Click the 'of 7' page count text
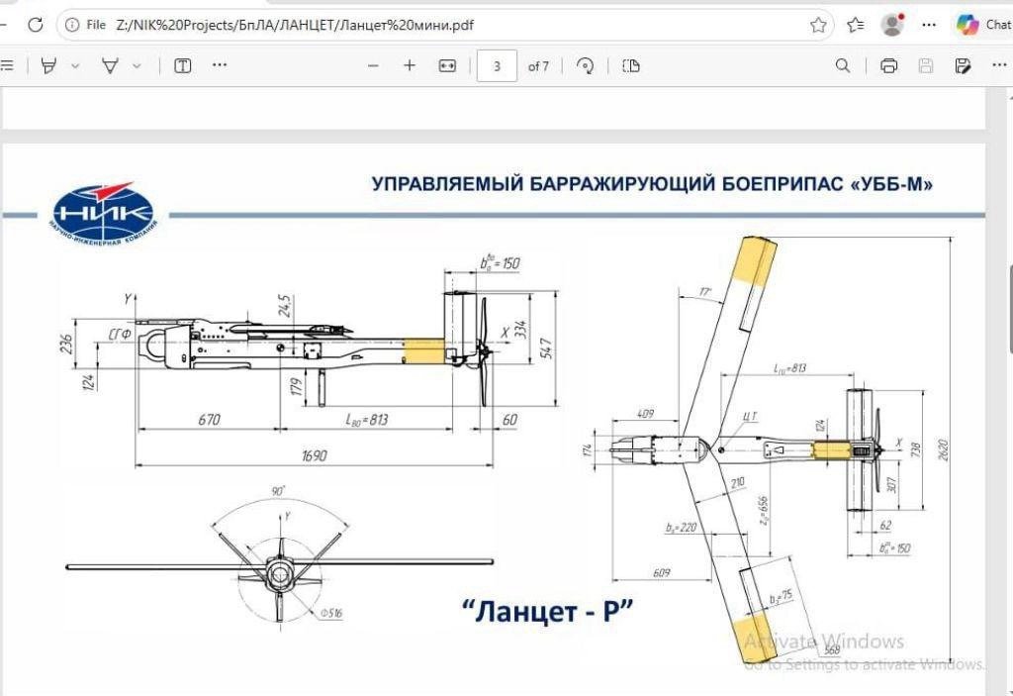The height and width of the screenshot is (696, 1013). point(538,66)
